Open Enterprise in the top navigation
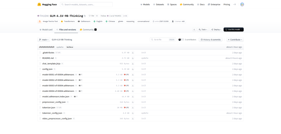 tap(214, 4)
